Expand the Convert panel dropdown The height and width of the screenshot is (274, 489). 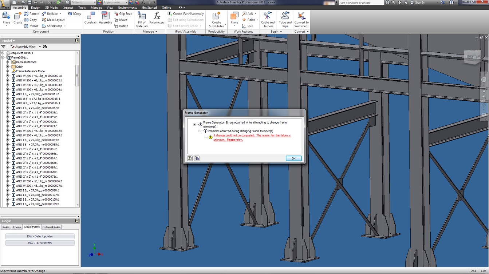coord(301,32)
